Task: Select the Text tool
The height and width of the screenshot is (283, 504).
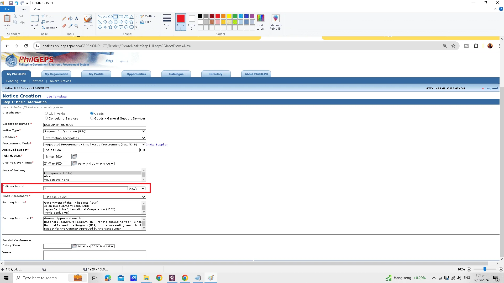Action: 76,19
